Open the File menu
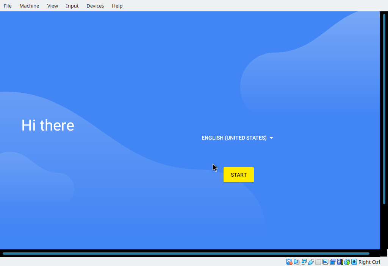The image size is (388, 266). pos(8,6)
